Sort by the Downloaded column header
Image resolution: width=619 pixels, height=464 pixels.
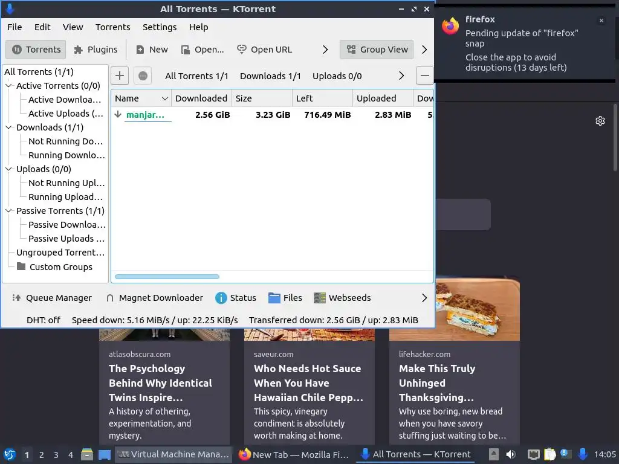click(201, 98)
